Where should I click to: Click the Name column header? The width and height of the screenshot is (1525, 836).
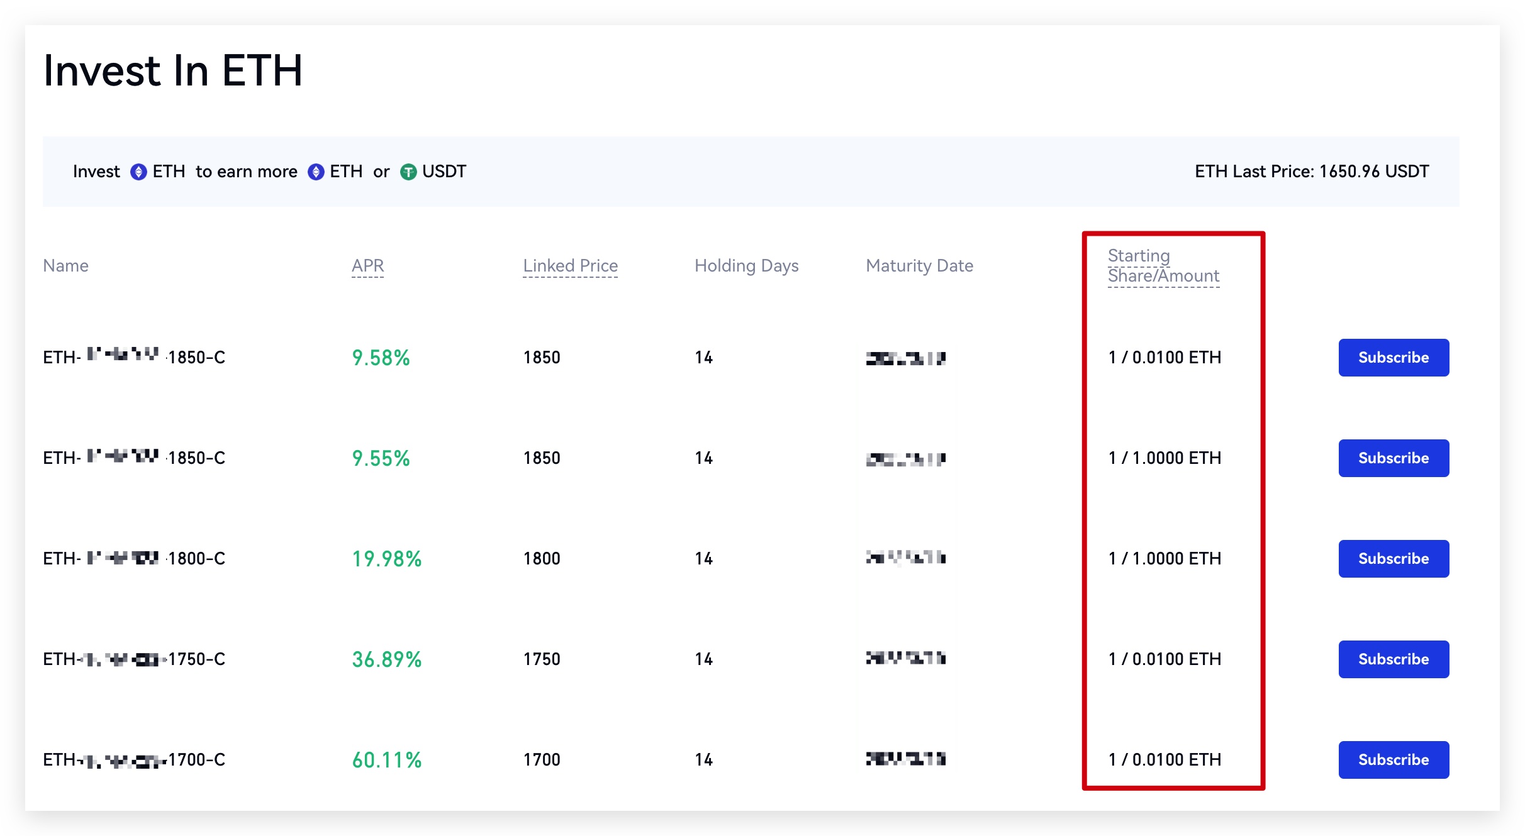[65, 266]
